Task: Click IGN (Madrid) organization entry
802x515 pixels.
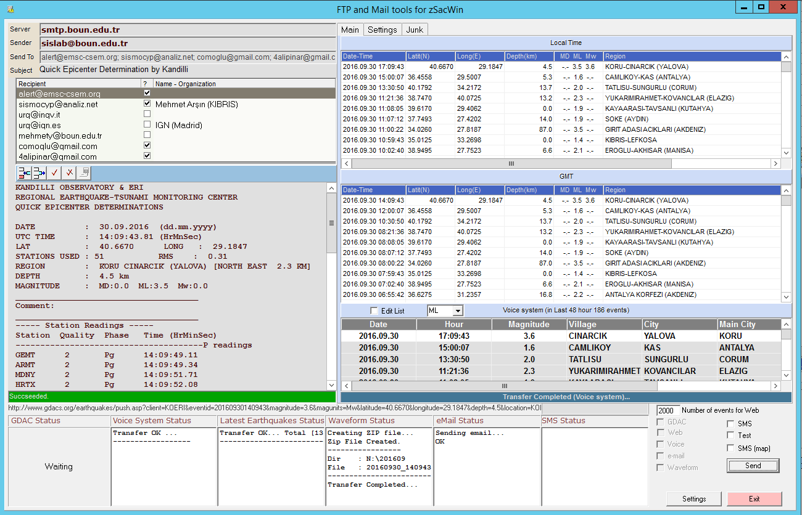Action: pyautogui.click(x=179, y=125)
